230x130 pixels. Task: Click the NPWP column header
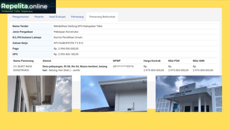coord(117,61)
